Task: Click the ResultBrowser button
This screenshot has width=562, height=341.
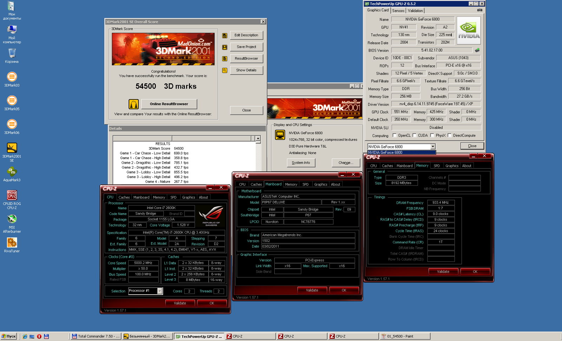Action: point(247,59)
